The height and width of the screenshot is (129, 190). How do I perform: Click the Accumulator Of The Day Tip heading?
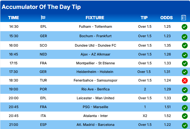coord(41,7)
